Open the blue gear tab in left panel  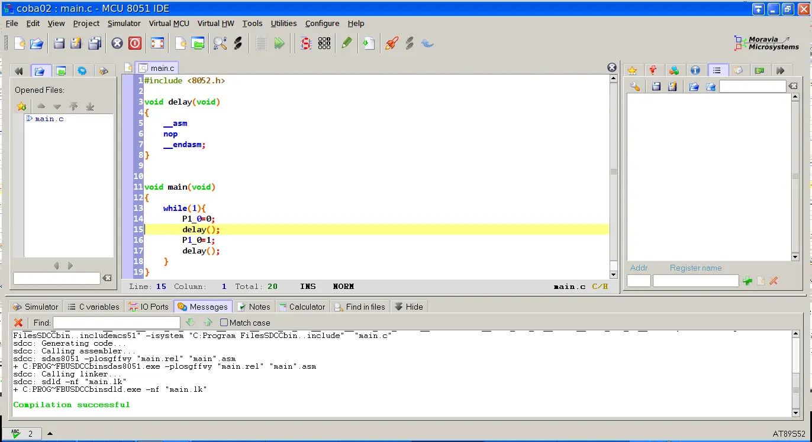(82, 71)
